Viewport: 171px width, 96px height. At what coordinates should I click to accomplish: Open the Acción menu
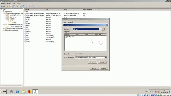pos(9,3)
